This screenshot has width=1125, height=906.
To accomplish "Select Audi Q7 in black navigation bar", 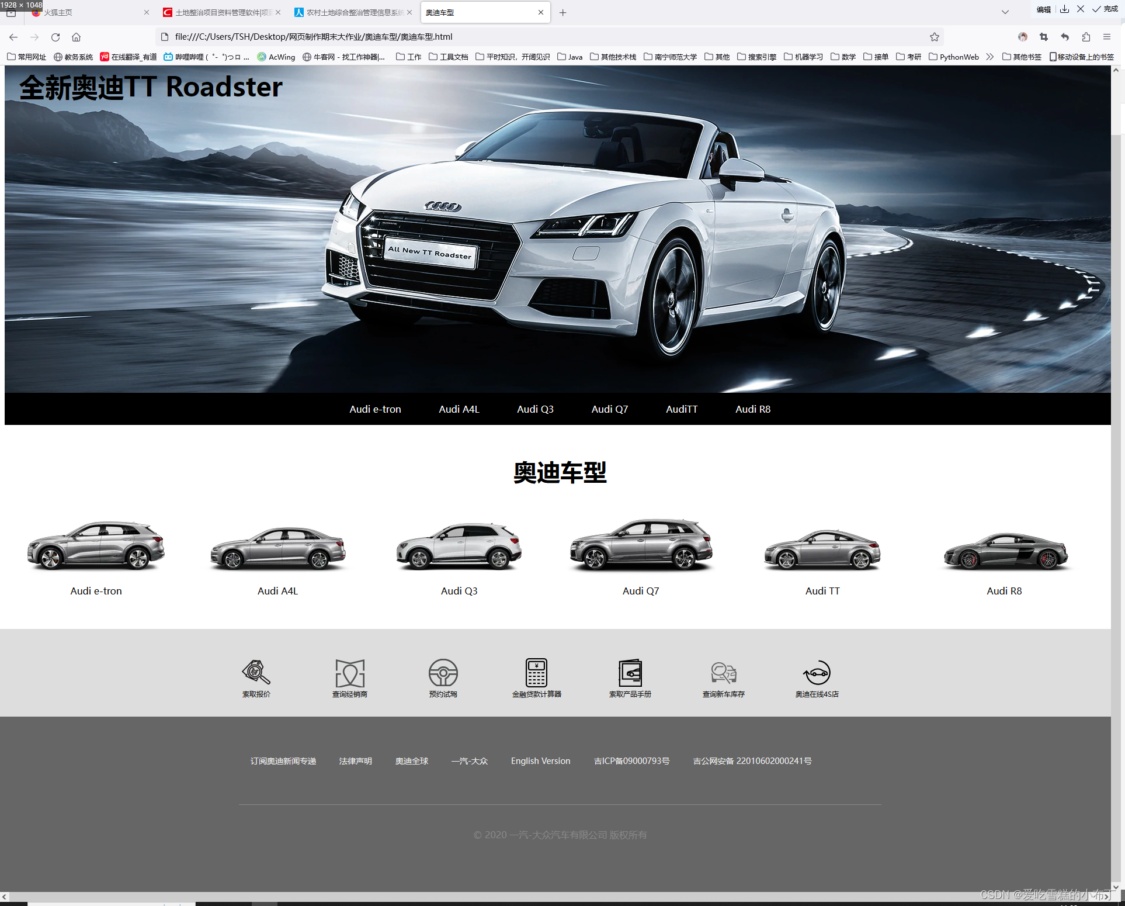I will tap(609, 409).
